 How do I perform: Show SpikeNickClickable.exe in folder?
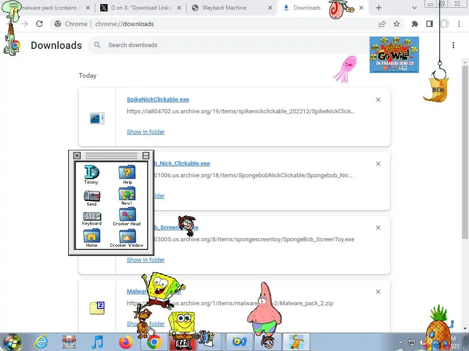146,132
